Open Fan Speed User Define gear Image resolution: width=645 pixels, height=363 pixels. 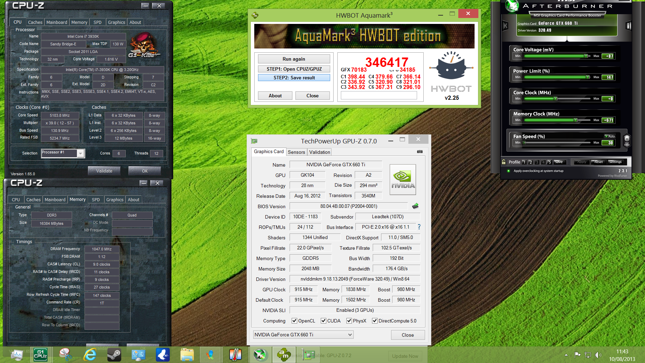(627, 140)
